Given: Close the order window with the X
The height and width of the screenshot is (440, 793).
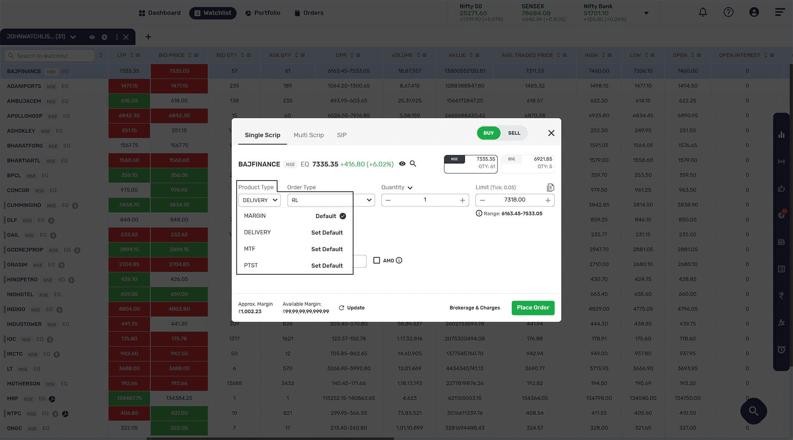Looking at the screenshot, I should pyautogui.click(x=551, y=133).
